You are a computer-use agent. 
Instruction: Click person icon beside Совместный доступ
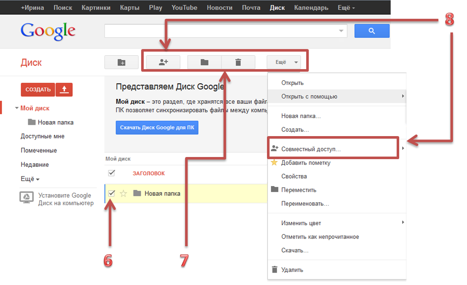(x=275, y=148)
